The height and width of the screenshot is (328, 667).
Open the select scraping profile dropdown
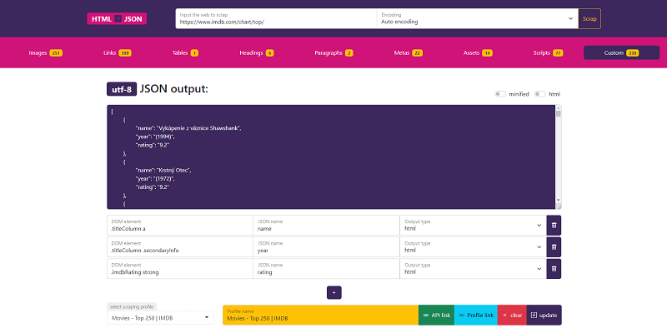tap(160, 317)
